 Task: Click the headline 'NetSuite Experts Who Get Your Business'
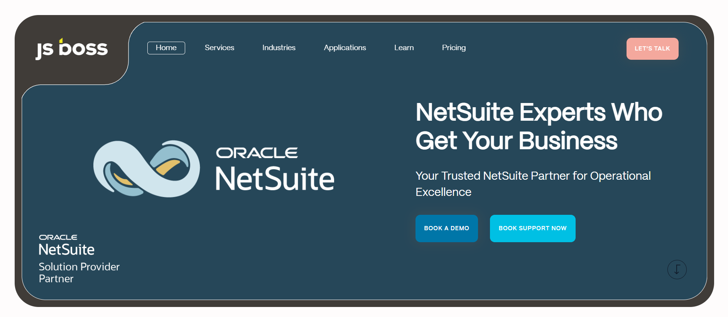point(539,126)
